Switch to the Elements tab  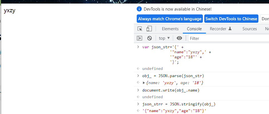tap(170, 29)
